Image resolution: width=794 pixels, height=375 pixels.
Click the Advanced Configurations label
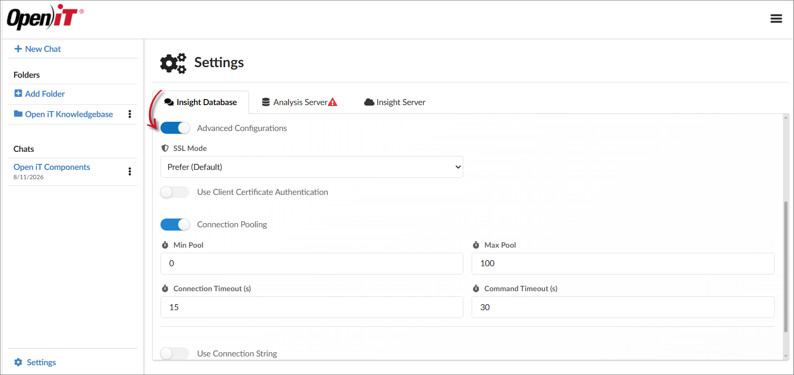tap(242, 128)
